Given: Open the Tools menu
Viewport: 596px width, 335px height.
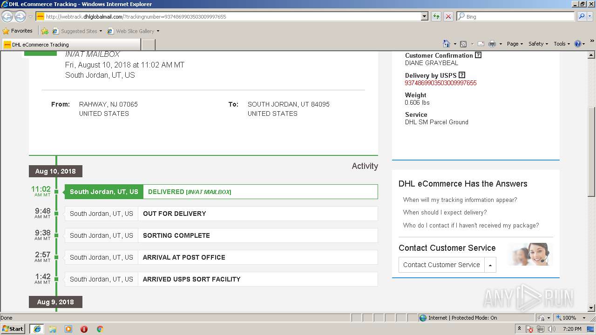Looking at the screenshot, I should [x=562, y=44].
